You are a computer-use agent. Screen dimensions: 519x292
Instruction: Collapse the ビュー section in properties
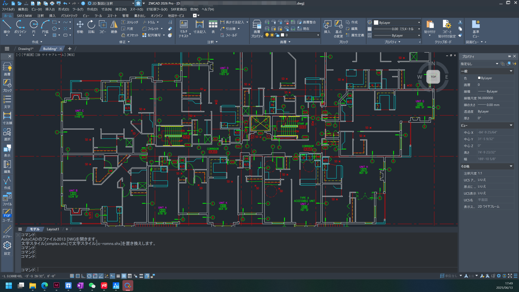(511, 125)
